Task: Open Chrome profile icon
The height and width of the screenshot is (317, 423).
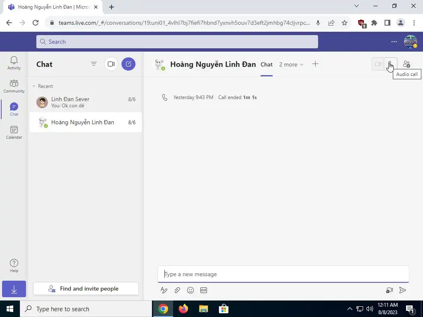Action: tap(401, 23)
